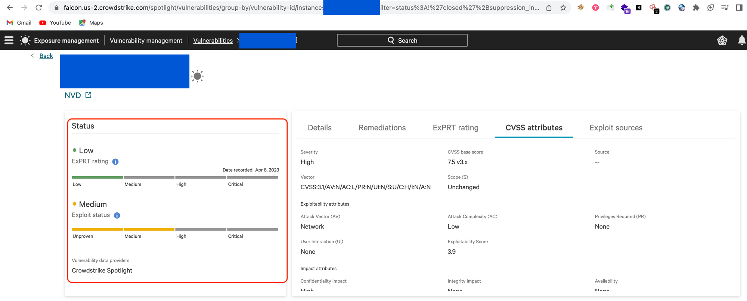Image resolution: width=747 pixels, height=301 pixels.
Task: Click the Crowdstrike Spotlight provider text
Action: [x=102, y=270]
